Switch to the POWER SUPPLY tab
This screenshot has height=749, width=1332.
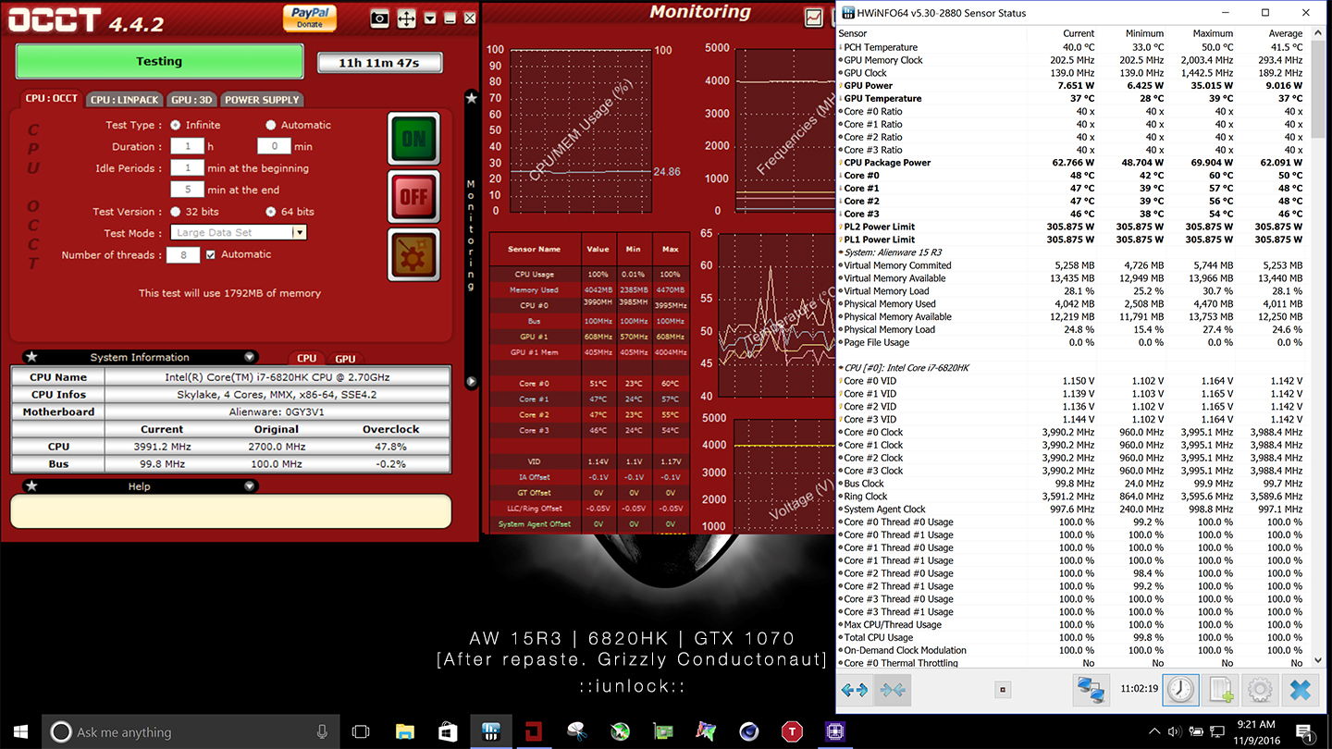pyautogui.click(x=262, y=100)
